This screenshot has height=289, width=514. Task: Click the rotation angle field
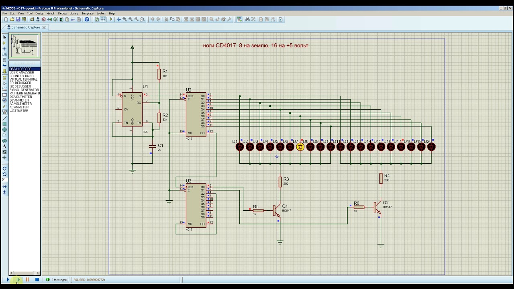point(4,179)
